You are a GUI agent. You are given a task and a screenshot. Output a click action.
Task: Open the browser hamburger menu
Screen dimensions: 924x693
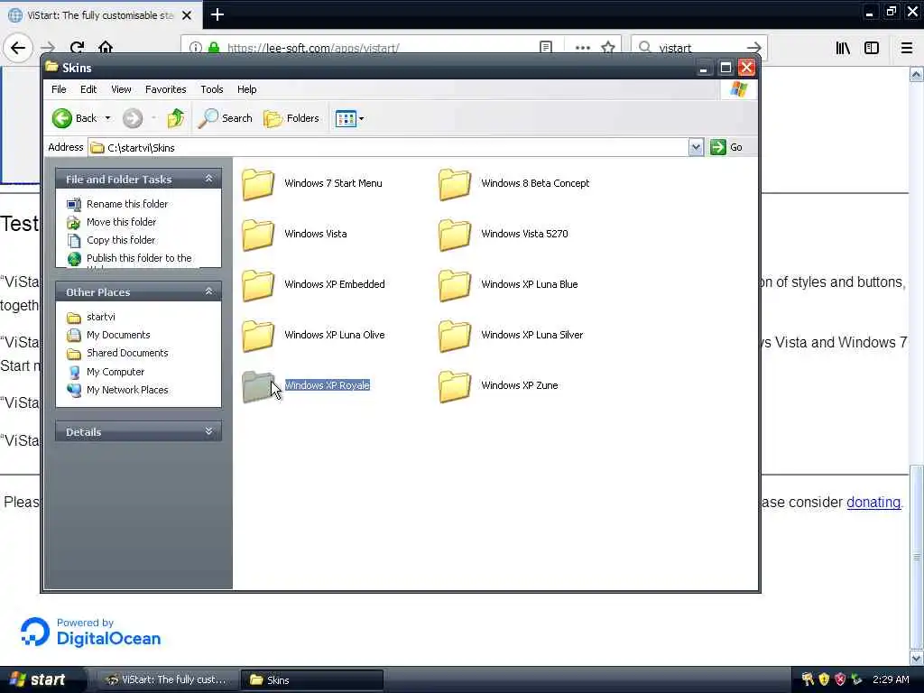907,49
